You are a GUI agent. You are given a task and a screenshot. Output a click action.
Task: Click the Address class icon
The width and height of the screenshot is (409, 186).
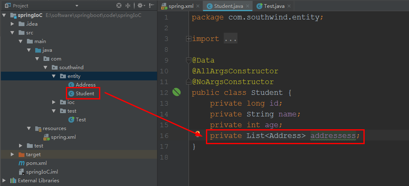[x=71, y=85]
